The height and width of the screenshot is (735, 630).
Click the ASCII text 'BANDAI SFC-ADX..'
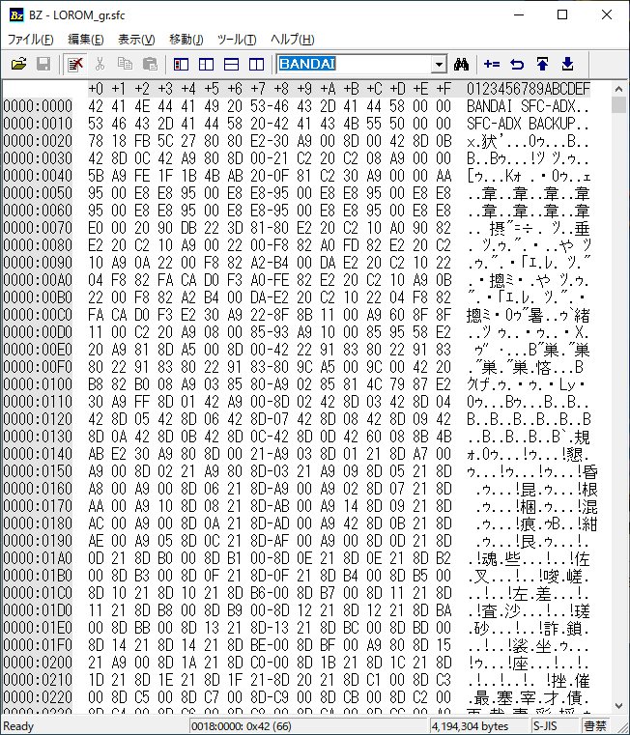[528, 106]
